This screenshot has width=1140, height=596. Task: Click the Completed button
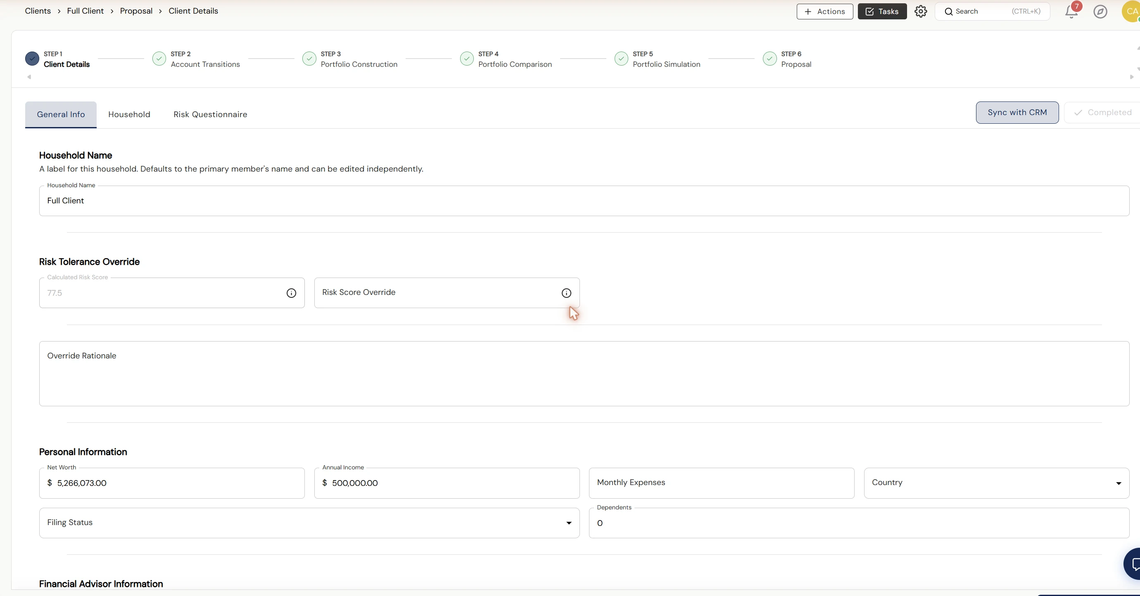[x=1102, y=113]
